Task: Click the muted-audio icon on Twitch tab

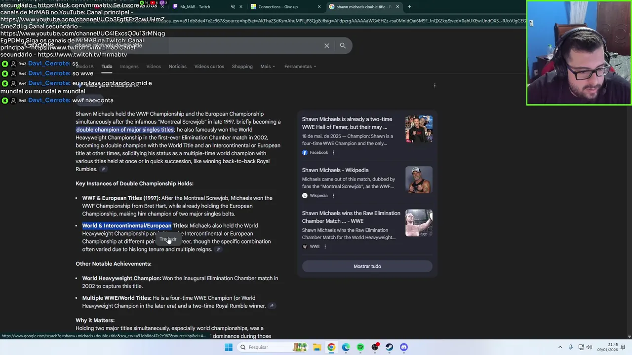Action: tap(233, 6)
